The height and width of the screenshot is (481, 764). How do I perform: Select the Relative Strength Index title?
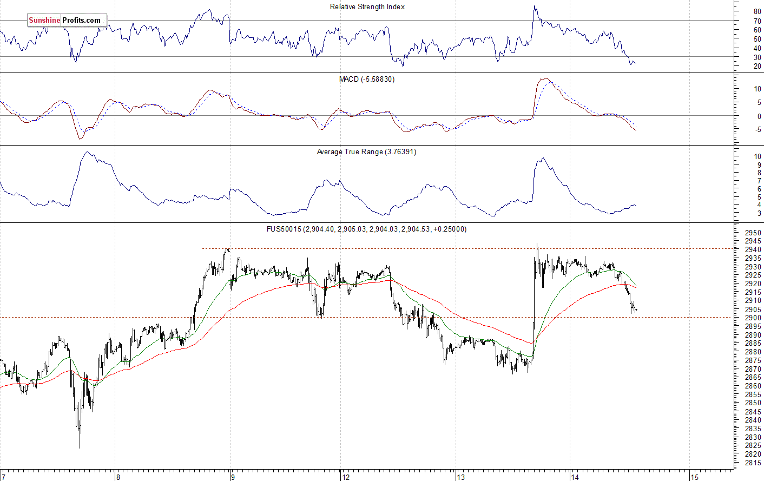367,6
